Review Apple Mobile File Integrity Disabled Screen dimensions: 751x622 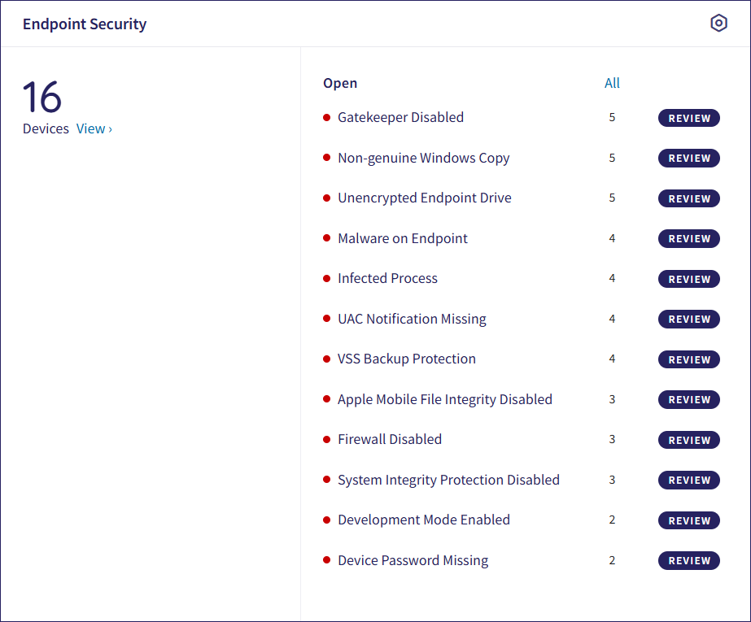(x=688, y=400)
